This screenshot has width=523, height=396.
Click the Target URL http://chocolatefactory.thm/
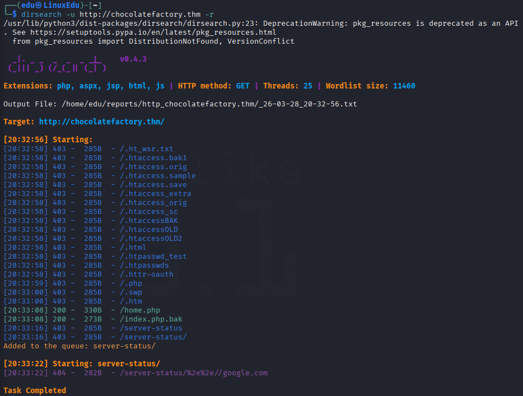pos(102,122)
